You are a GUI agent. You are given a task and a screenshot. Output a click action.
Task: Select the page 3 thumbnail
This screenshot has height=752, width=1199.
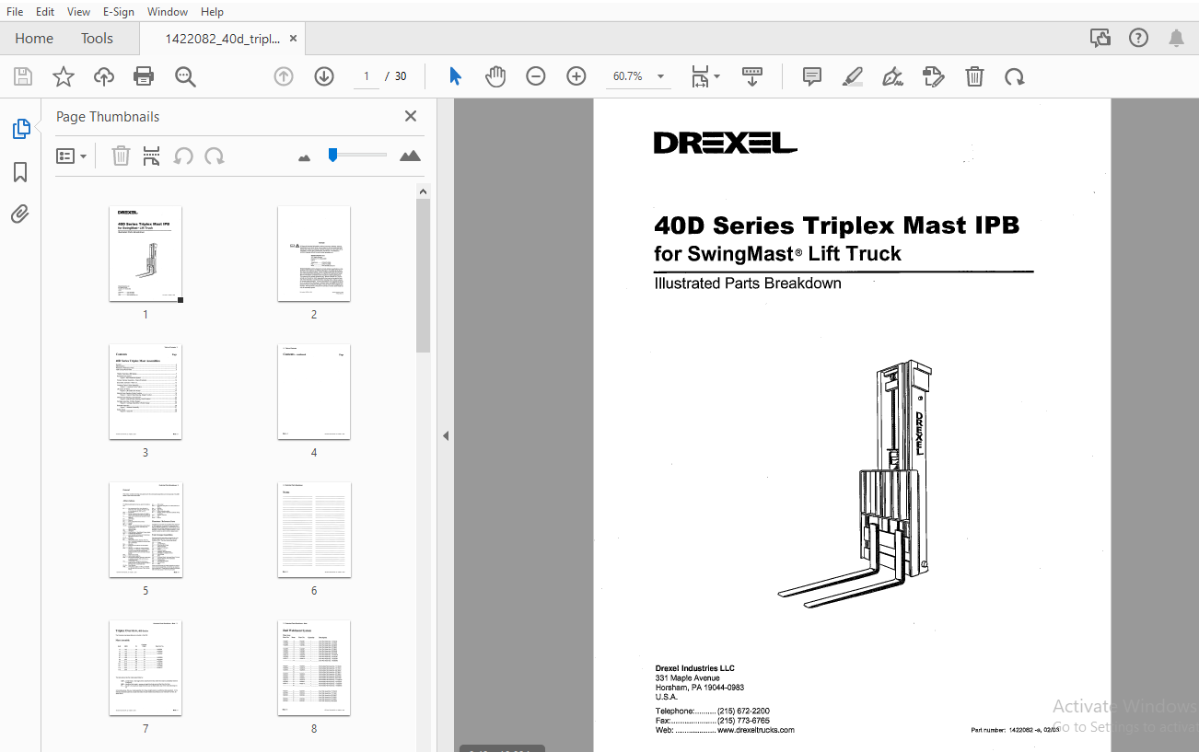coord(146,392)
